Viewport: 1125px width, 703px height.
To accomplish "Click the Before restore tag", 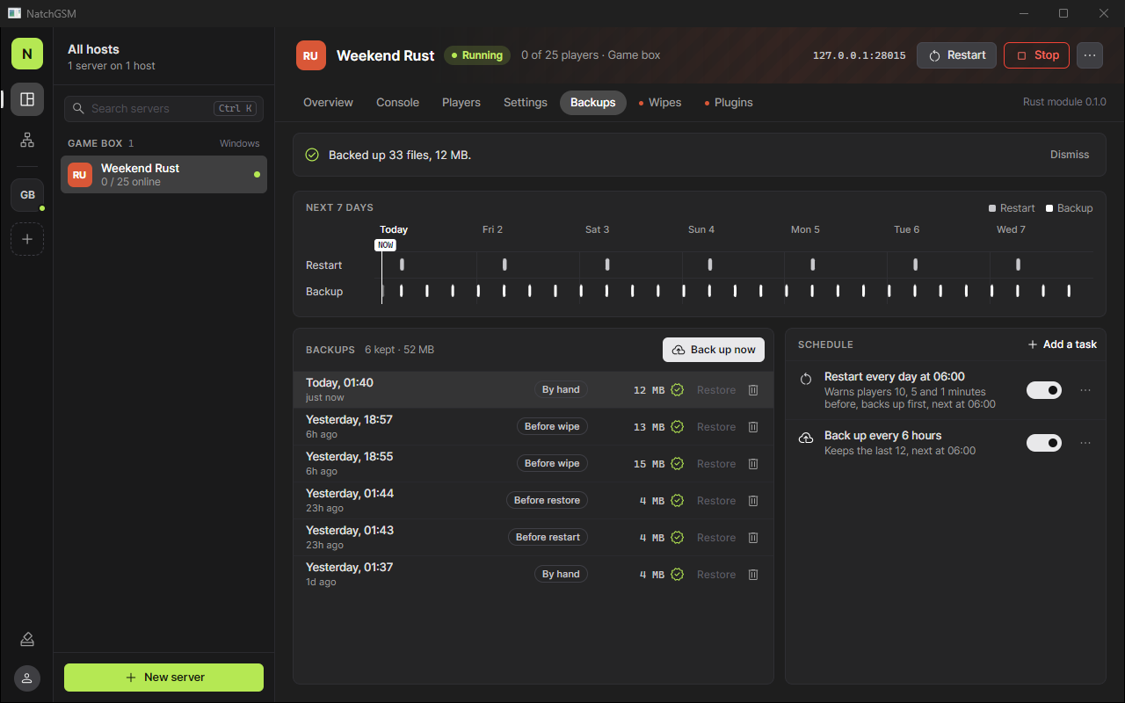I will point(547,501).
